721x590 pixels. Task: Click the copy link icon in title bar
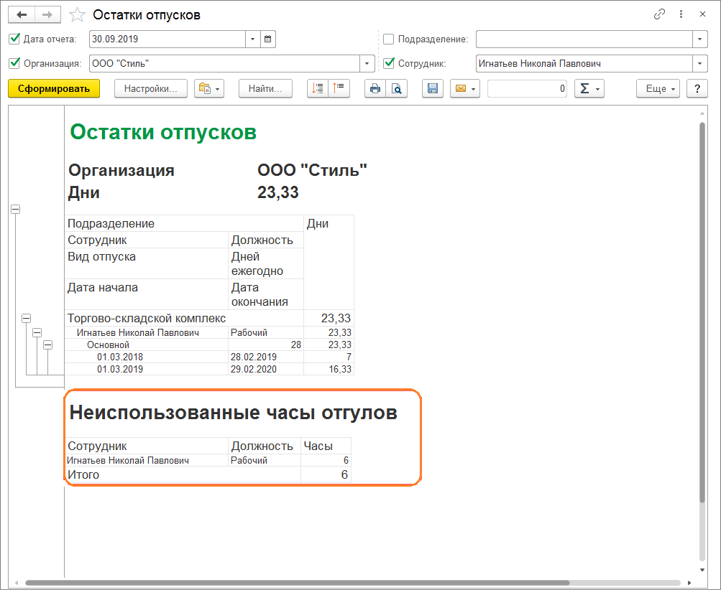(659, 14)
